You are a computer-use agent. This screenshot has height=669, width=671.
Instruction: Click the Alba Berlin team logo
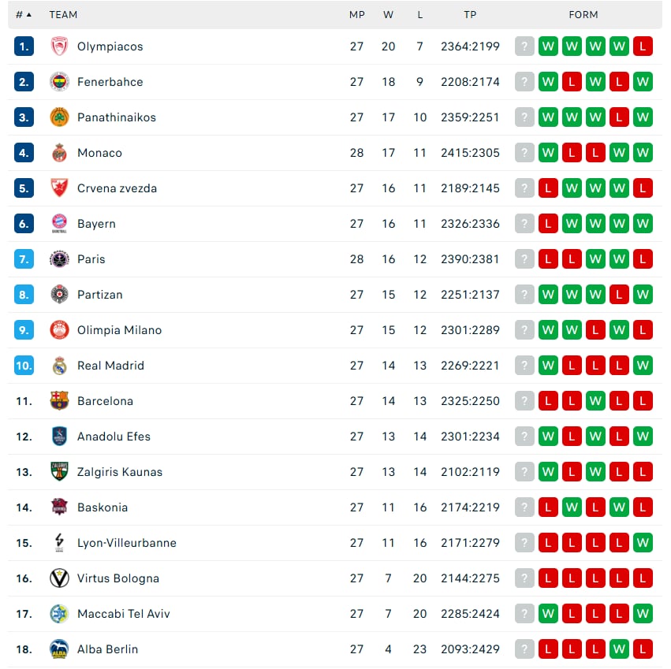(x=59, y=649)
